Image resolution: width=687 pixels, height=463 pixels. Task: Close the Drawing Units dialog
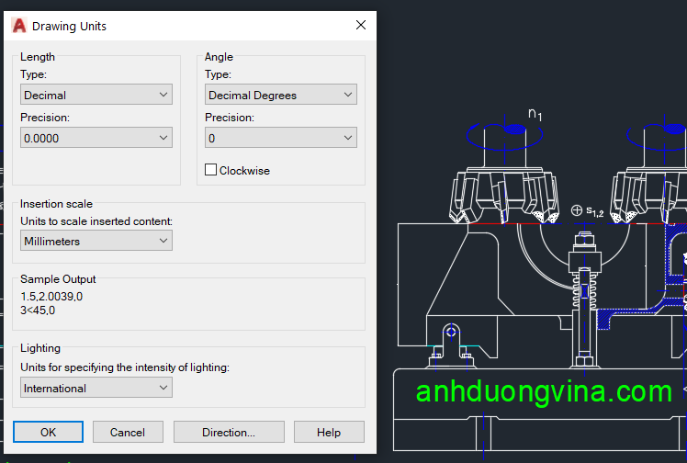point(361,26)
